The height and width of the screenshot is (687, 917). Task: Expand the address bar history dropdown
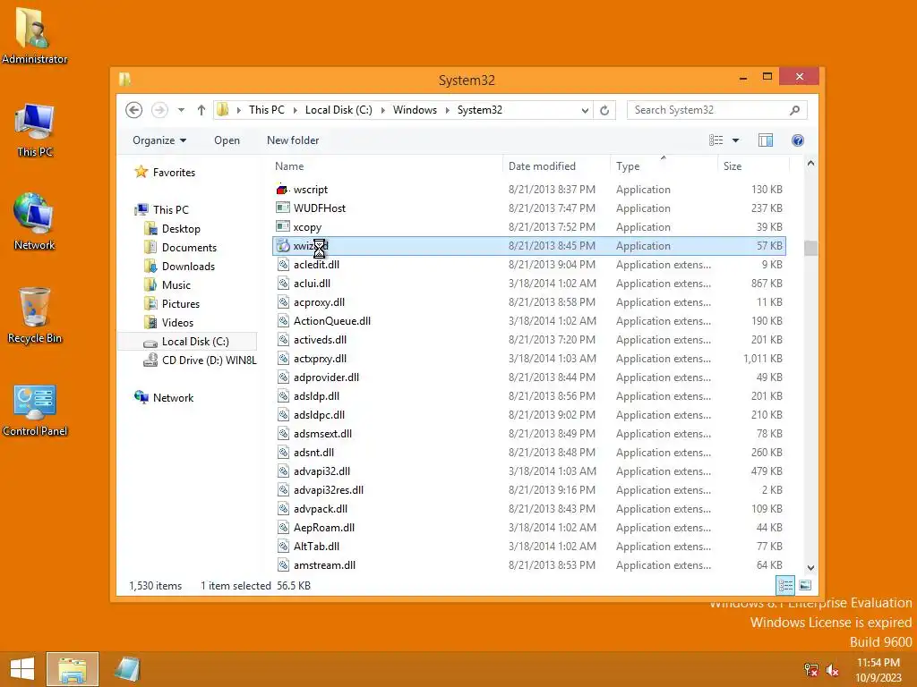[x=584, y=110]
